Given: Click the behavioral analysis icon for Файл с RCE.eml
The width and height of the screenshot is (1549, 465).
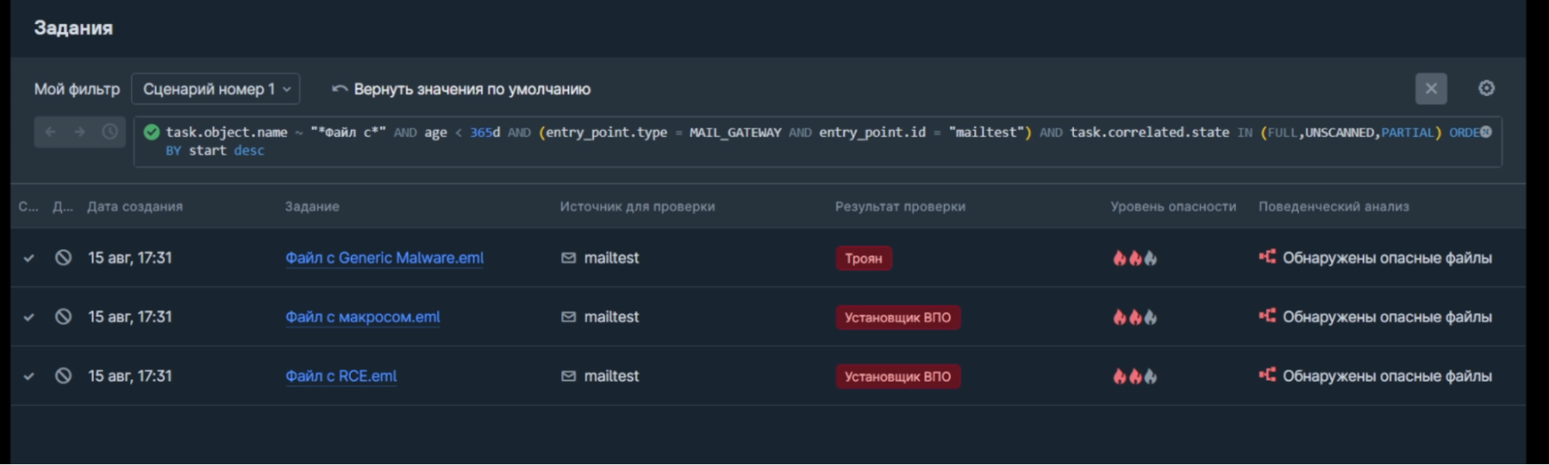Looking at the screenshot, I should coord(1267,375).
